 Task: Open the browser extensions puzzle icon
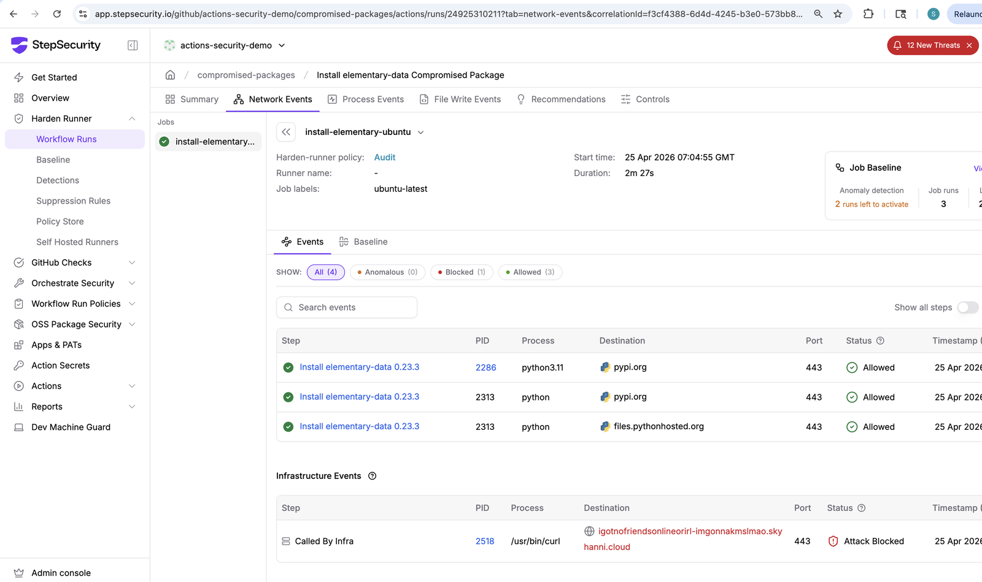click(x=868, y=13)
